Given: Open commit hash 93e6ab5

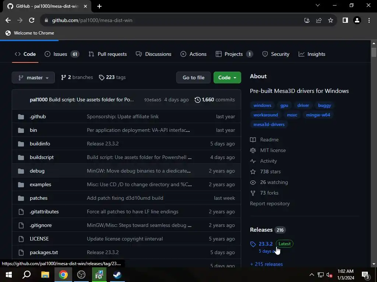Looking at the screenshot, I should pos(153,100).
